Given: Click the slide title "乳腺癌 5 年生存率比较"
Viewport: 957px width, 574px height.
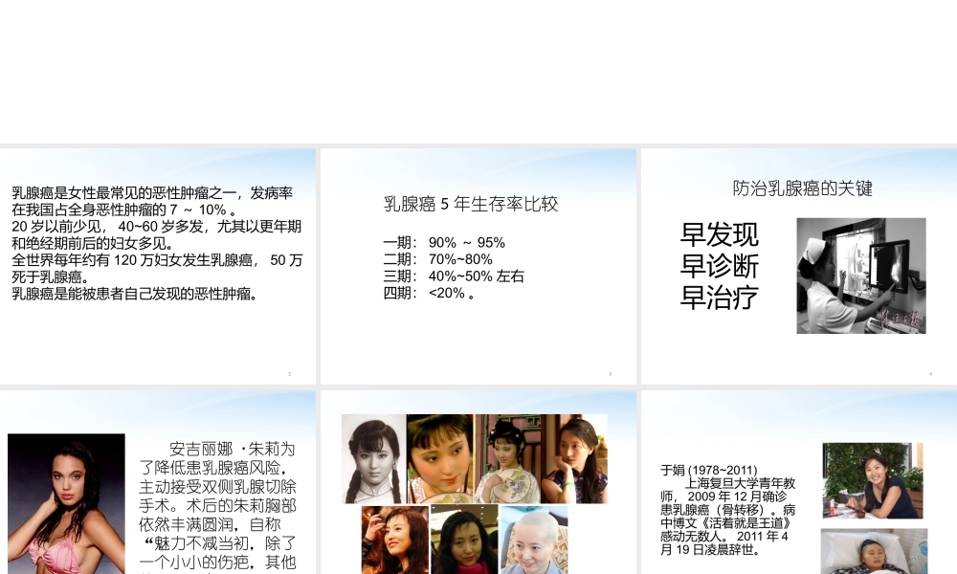Looking at the screenshot, I should point(471,205).
